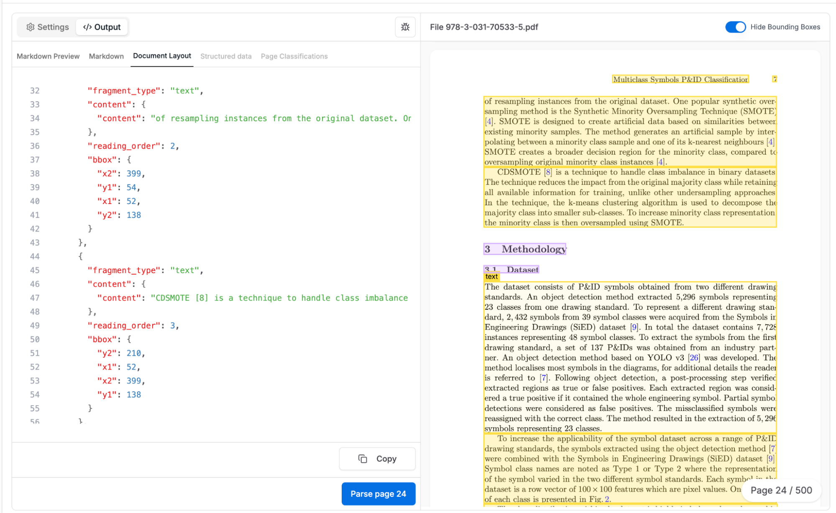Click the Page 24 / 500 indicator
This screenshot has height=513, width=836.
[x=781, y=490]
